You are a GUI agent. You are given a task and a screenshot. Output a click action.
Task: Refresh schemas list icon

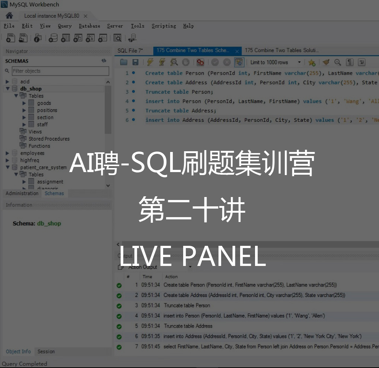click(104, 61)
